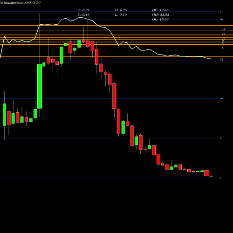Viewport: 233px width, 233px height.
Task: Click the bottom price axis label '0'
Action: click(221, 178)
